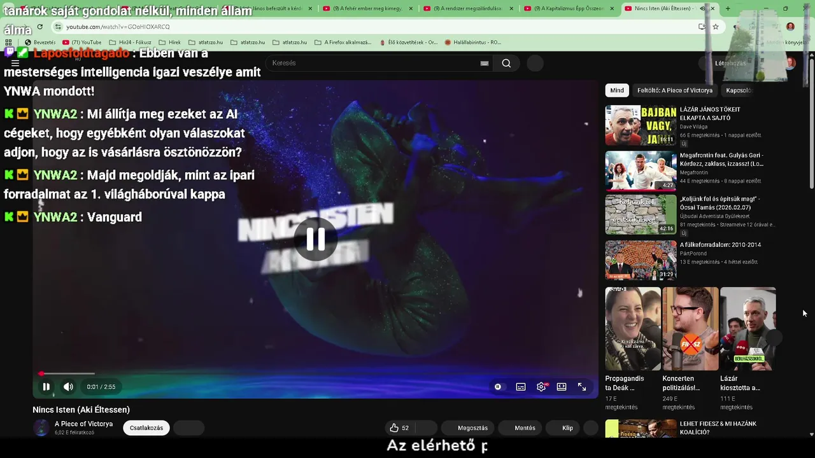Open the LÁZÁR JÁNOS TŐKEIT ELKAPTA video thumbnail

coord(641,125)
